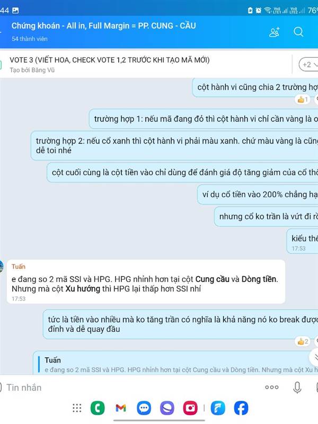Open Gmail from the dock
This screenshot has height=424, width=318.
pyautogui.click(x=121, y=408)
